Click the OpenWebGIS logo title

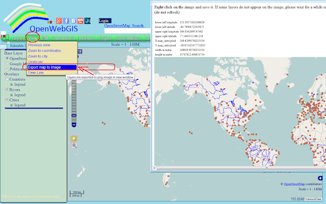[53, 29]
